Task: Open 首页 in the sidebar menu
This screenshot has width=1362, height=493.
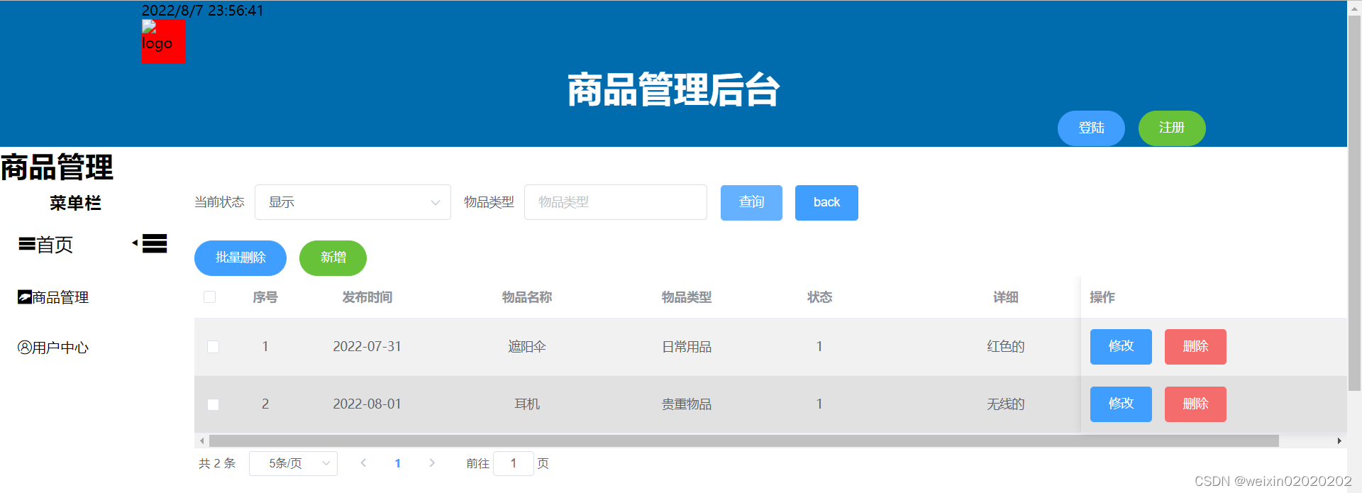Action: point(55,245)
